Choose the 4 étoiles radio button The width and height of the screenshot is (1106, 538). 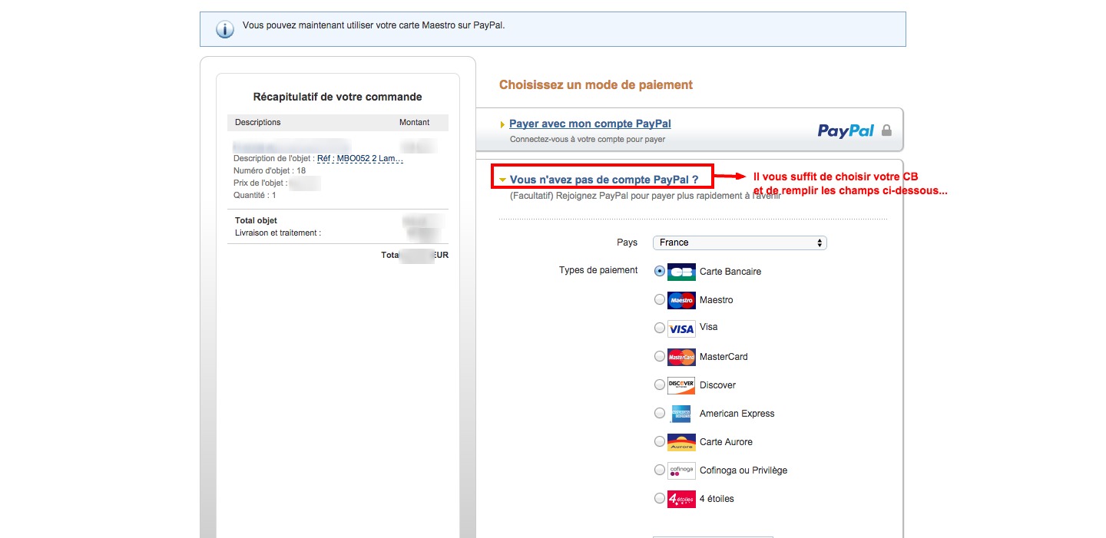pos(659,498)
